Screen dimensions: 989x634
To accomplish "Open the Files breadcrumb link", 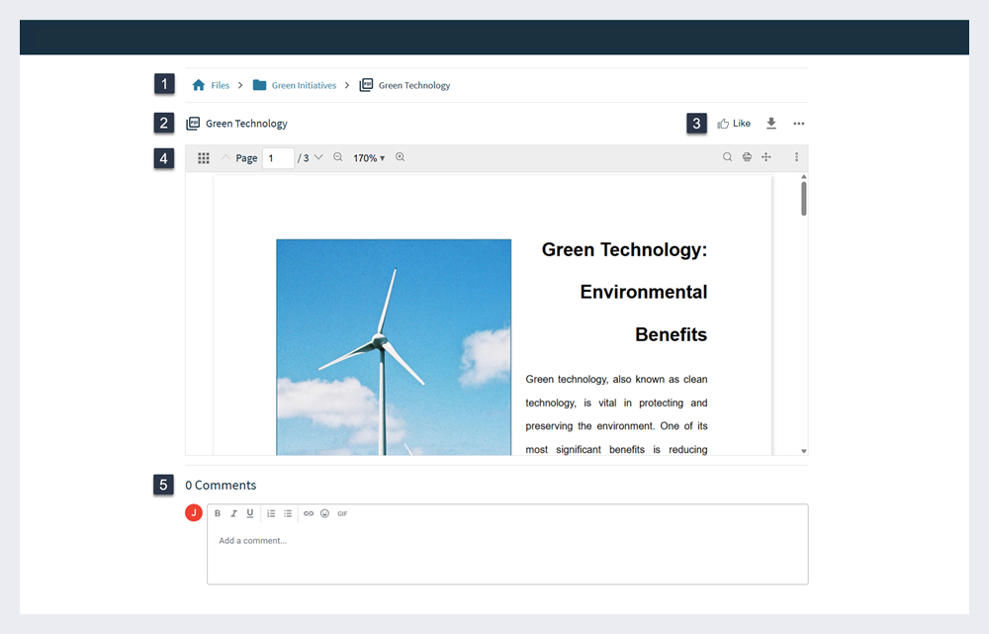I will [221, 85].
